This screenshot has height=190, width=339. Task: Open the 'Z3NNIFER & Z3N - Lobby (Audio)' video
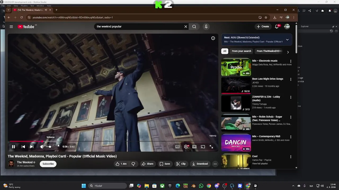(266, 98)
